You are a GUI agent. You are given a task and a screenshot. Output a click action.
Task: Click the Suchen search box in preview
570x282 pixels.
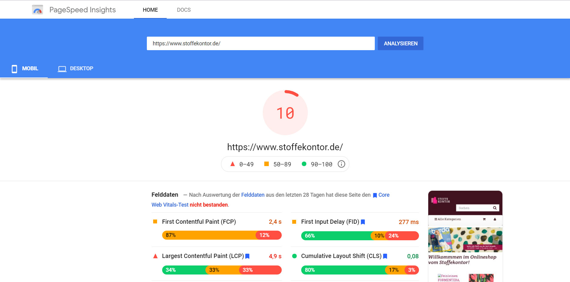click(x=478, y=208)
